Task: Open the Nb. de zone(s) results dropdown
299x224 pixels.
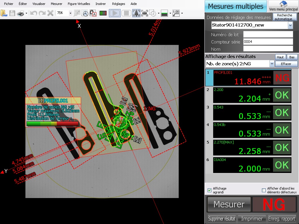Action: (272, 64)
